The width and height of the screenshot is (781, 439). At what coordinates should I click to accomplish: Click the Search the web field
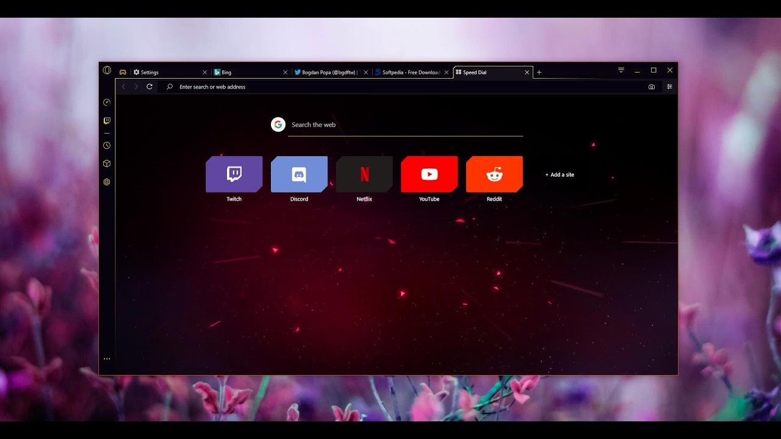click(406, 124)
